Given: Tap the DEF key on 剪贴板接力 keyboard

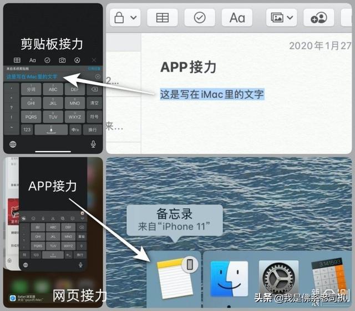Looking at the screenshot, I should [75, 89].
